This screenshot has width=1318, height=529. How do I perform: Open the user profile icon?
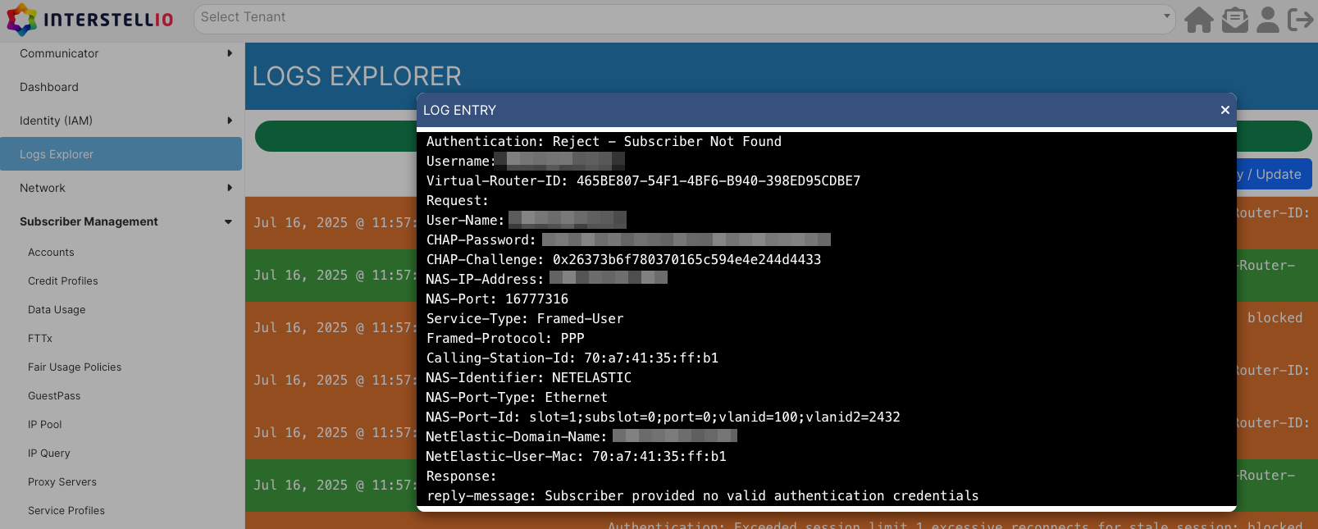point(1268,19)
